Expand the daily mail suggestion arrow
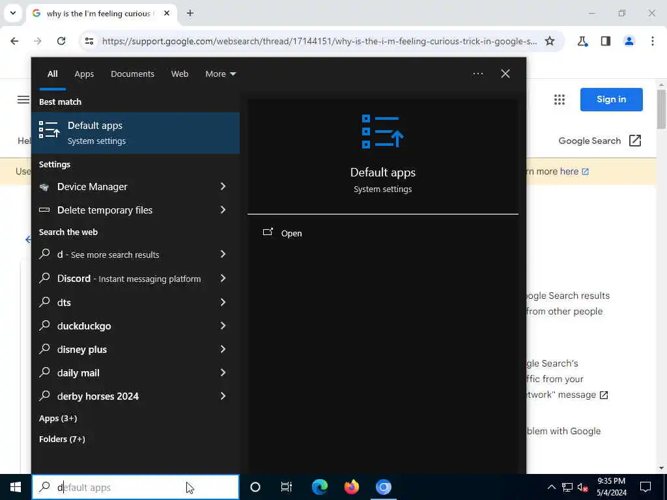The height and width of the screenshot is (500, 667). tap(223, 372)
